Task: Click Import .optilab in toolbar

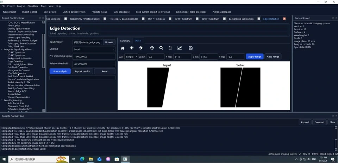Action: (x=30, y=12)
